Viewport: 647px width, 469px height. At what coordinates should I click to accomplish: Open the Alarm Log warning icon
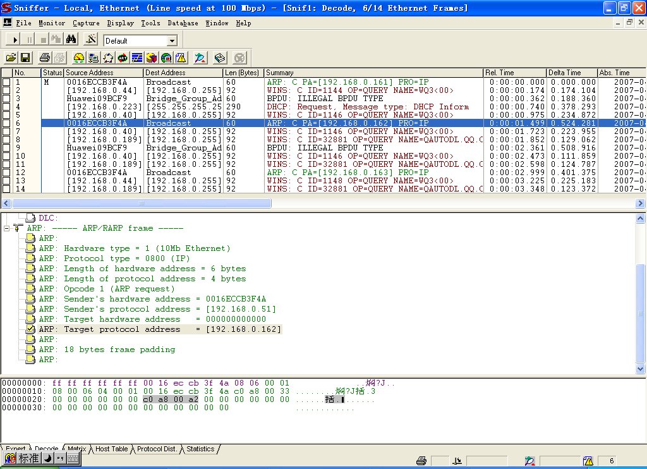(x=181, y=58)
